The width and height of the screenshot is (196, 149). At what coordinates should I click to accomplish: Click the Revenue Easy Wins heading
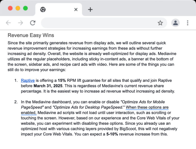31,35
